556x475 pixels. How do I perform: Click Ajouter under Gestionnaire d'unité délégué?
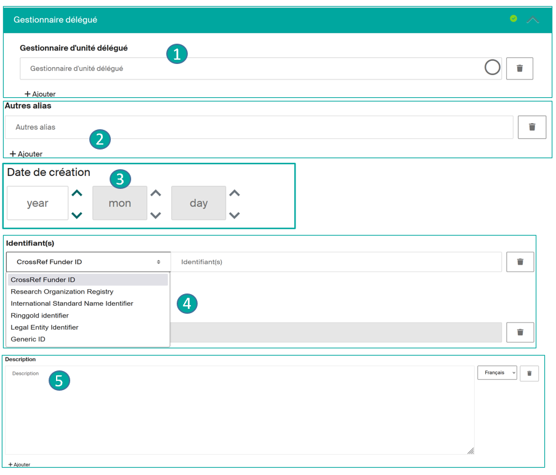40,94
